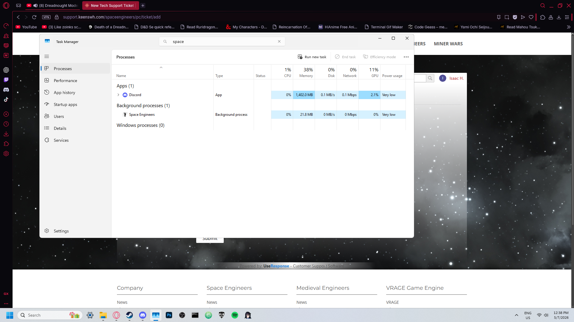Image resolution: width=574 pixels, height=322 pixels.
Task: Click the browser address bar URL
Action: 112,17
